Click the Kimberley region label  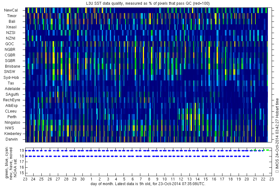coord(13,134)
